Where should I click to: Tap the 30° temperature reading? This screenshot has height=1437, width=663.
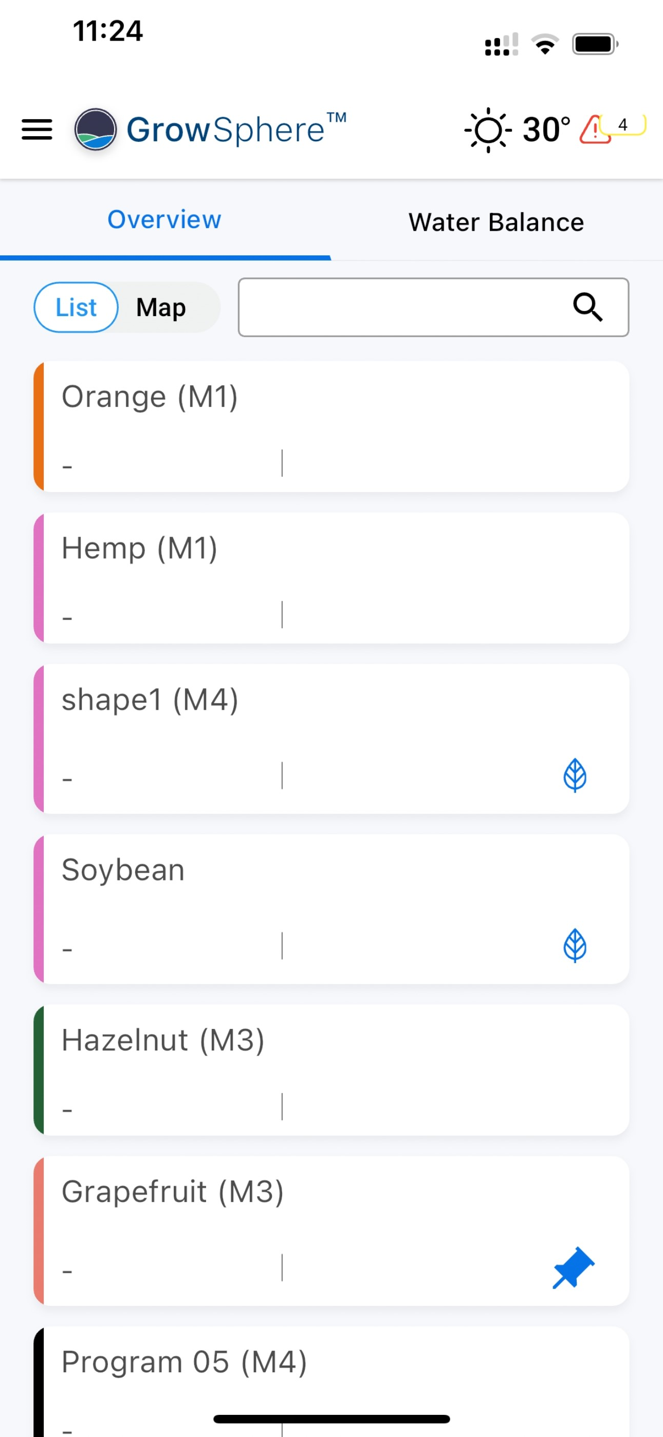click(546, 130)
